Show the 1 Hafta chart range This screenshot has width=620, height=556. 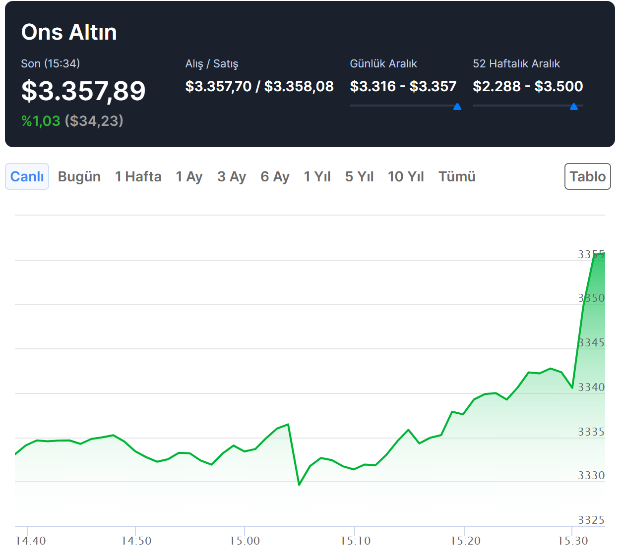tap(138, 176)
